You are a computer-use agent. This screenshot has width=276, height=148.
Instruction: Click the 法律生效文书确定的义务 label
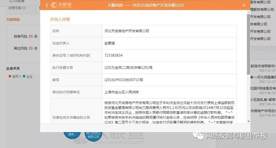(71, 118)
